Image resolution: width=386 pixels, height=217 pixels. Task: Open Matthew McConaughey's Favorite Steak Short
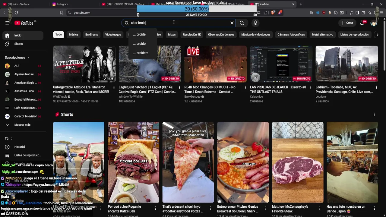[298, 162]
